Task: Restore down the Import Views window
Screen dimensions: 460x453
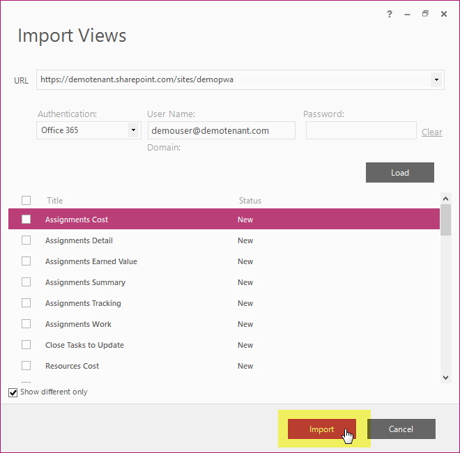Action: pyautogui.click(x=425, y=13)
